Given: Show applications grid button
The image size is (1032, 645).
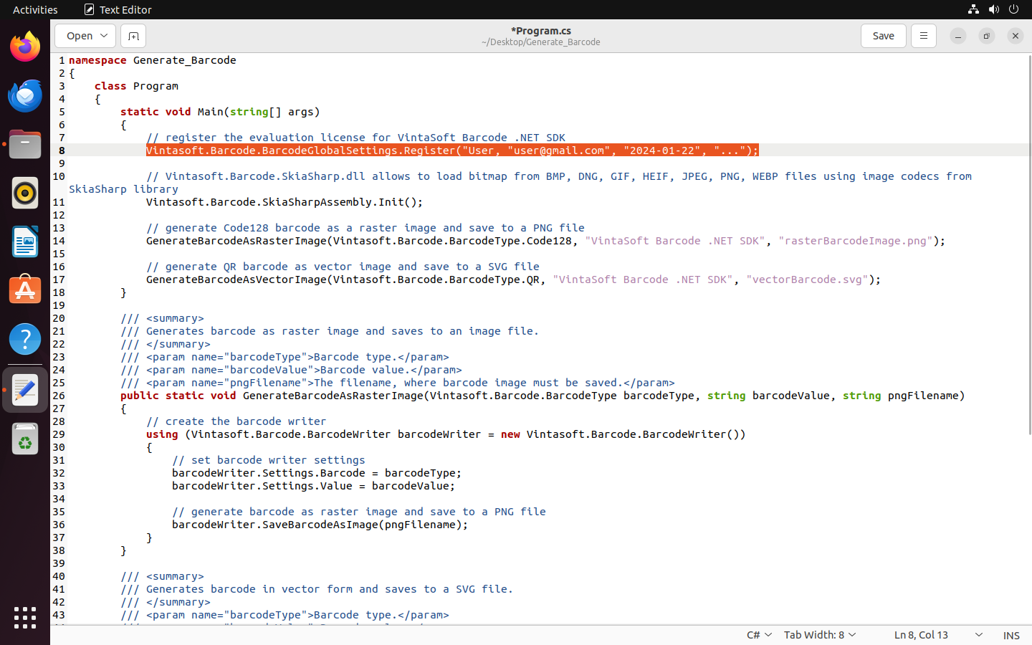Looking at the screenshot, I should tap(25, 618).
